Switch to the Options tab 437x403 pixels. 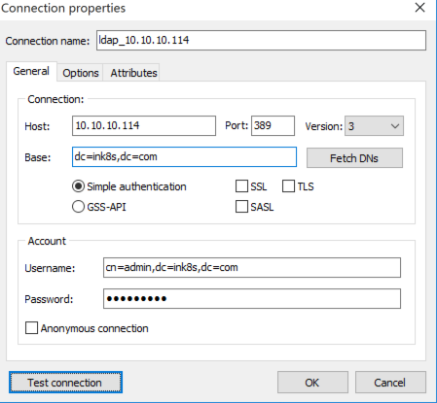click(81, 73)
